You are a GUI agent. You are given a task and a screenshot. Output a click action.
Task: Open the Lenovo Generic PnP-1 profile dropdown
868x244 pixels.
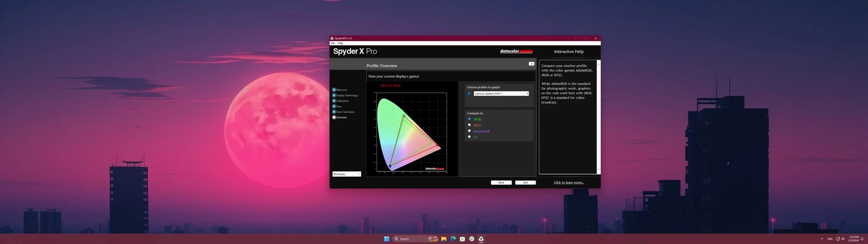click(501, 94)
